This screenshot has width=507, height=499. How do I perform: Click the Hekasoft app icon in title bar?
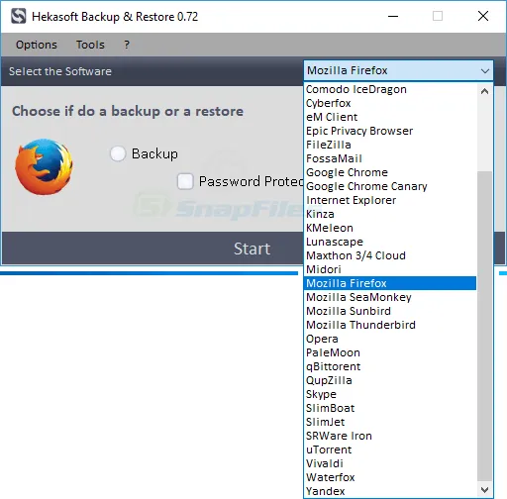click(x=18, y=16)
